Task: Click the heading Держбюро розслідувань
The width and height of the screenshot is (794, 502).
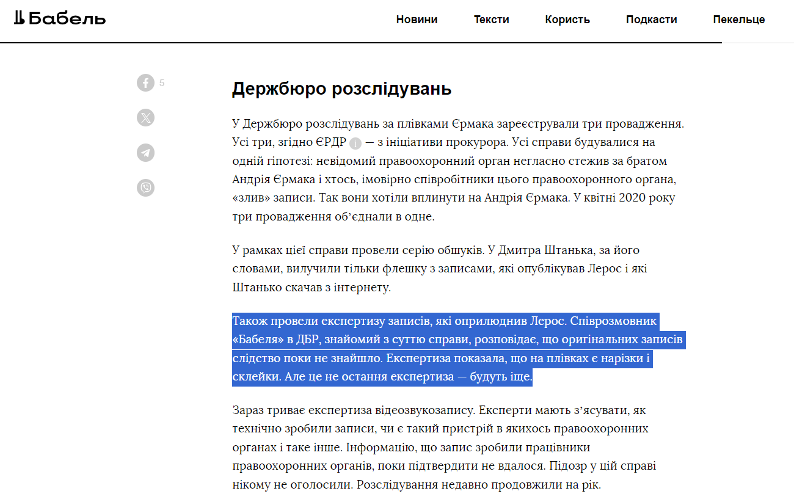Action: (x=341, y=89)
